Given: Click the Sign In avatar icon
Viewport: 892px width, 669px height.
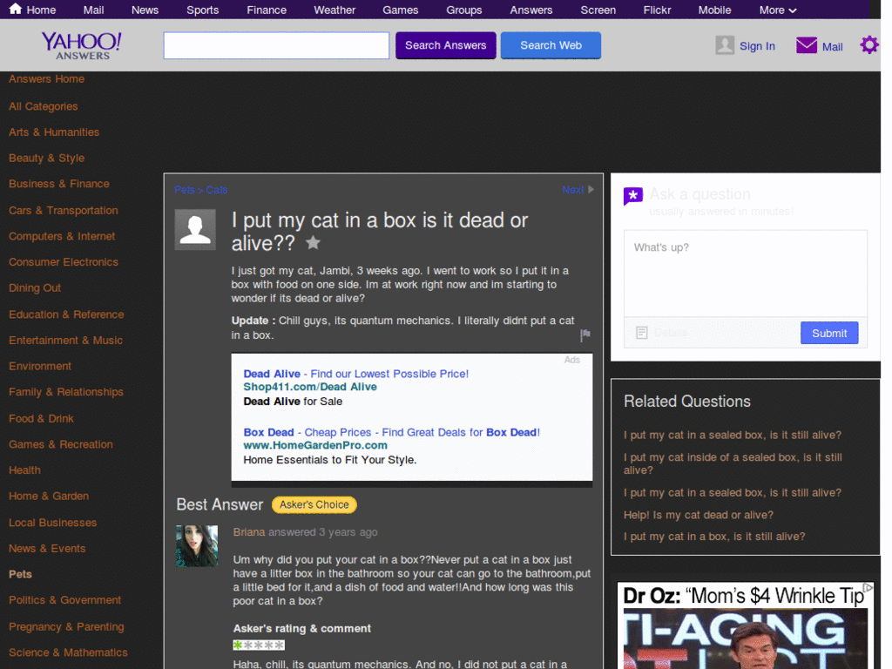Looking at the screenshot, I should tap(725, 45).
